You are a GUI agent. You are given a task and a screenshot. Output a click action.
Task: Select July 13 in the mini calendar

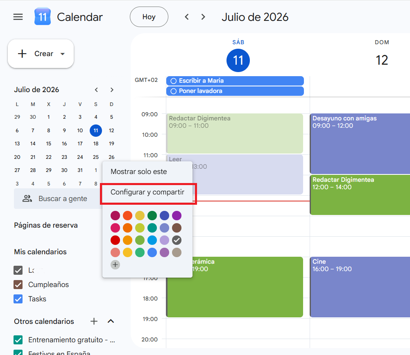tap(17, 144)
